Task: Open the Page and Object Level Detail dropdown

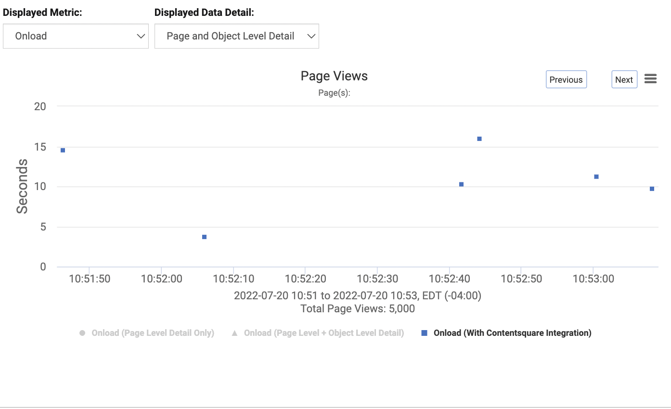Action: [x=236, y=36]
